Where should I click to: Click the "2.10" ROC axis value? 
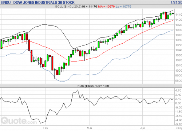(178, 99)
